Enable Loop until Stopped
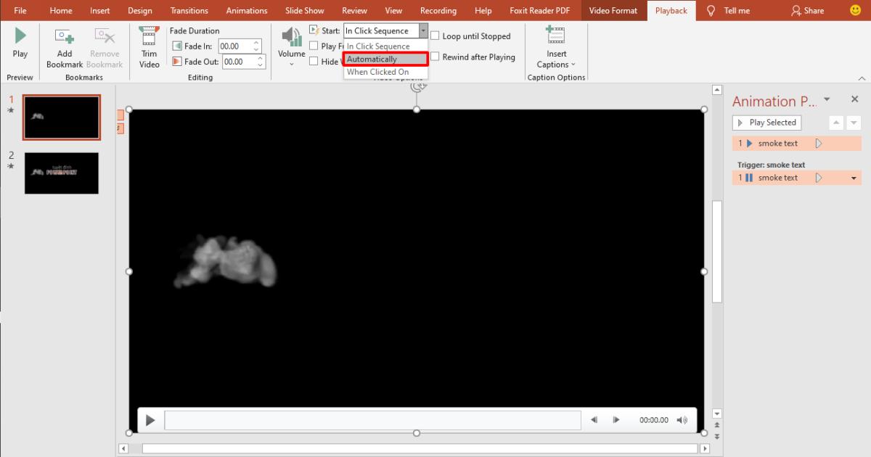Image resolution: width=871 pixels, height=457 pixels. tap(435, 36)
